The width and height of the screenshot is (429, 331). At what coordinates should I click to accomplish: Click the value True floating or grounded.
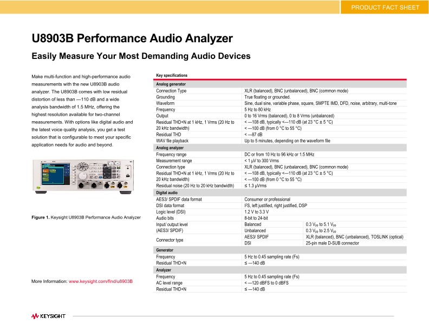tap(267, 97)
